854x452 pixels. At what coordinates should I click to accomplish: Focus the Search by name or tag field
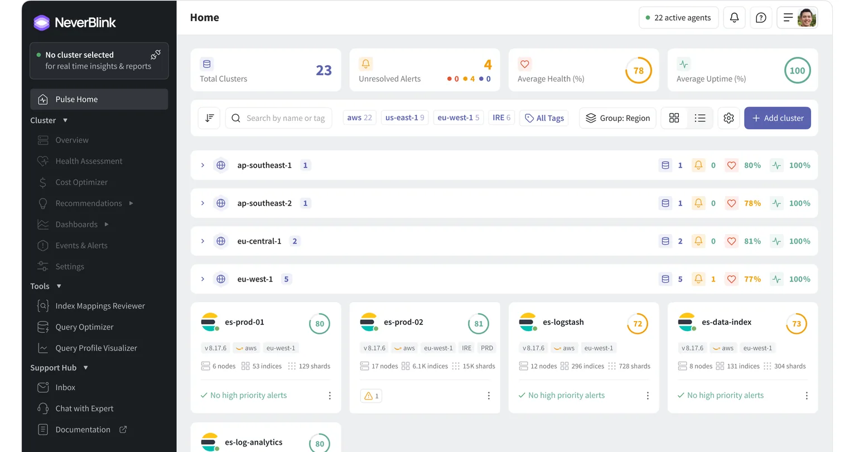pyautogui.click(x=279, y=118)
